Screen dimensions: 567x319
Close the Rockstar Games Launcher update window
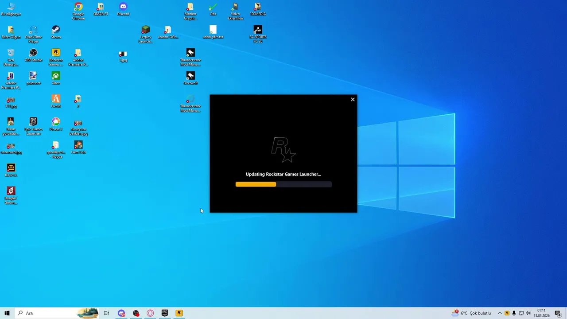tap(353, 99)
